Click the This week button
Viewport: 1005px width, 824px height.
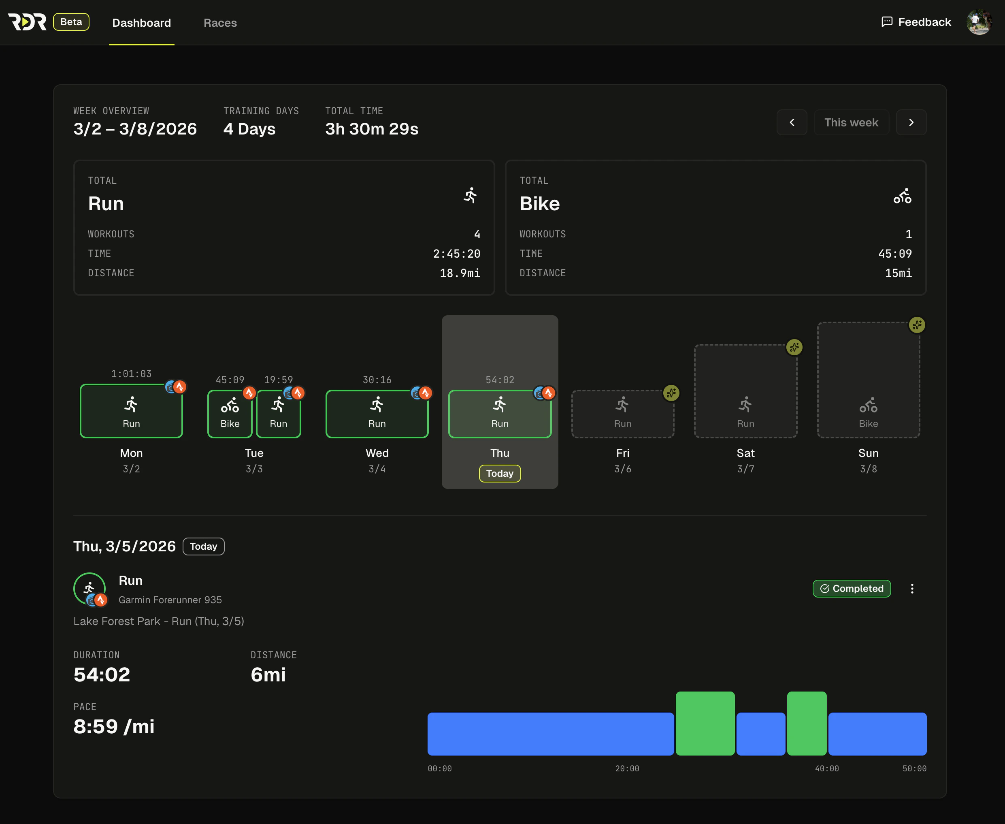(x=851, y=122)
